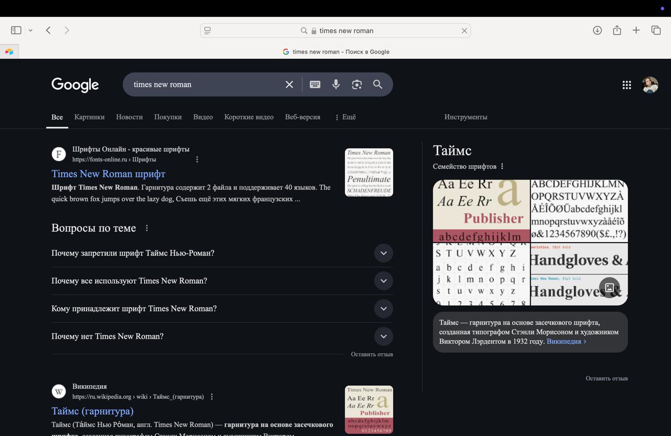Open the pinned Airtable tab
Image resolution: width=671 pixels, height=436 pixels.
point(9,51)
